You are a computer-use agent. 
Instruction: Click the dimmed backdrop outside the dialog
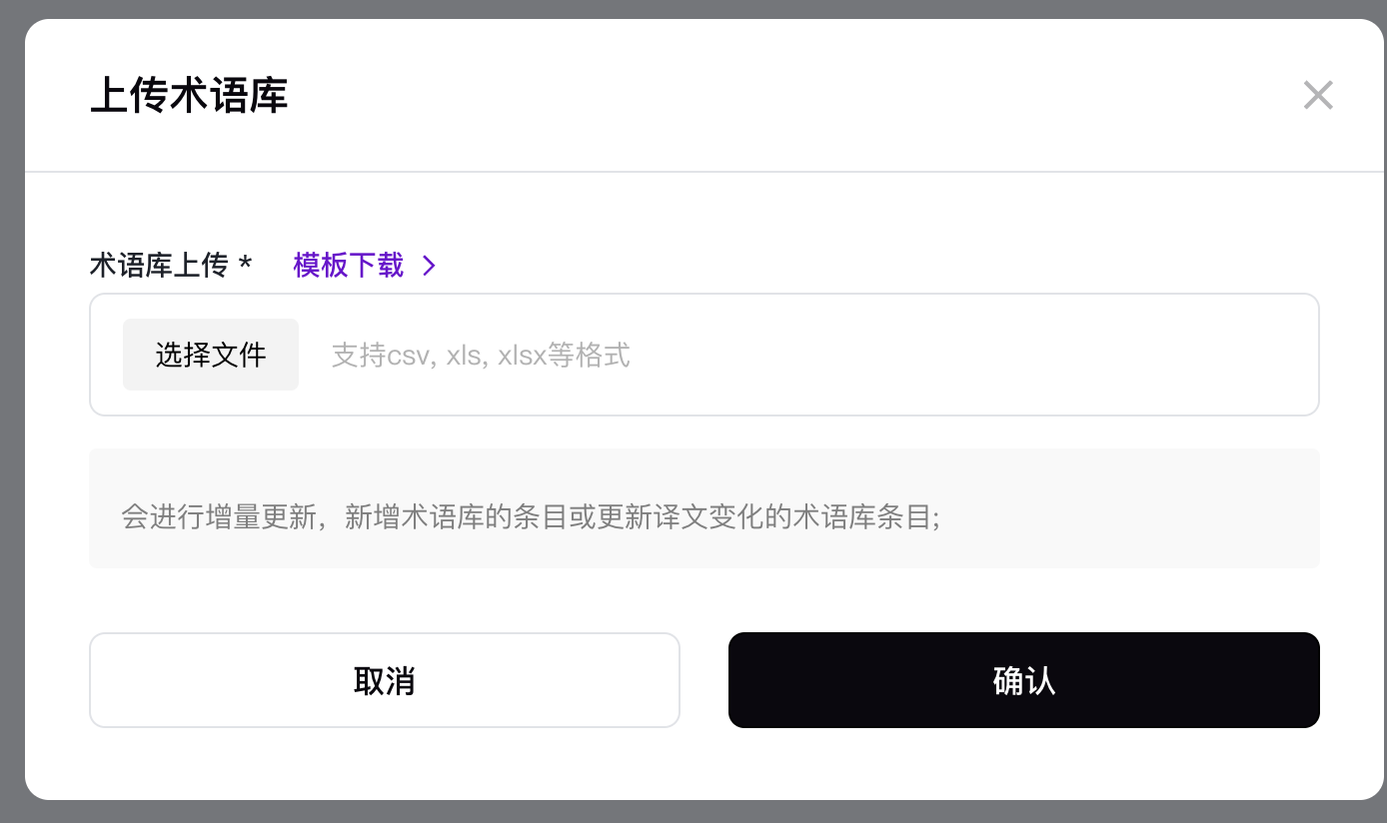coord(11,400)
